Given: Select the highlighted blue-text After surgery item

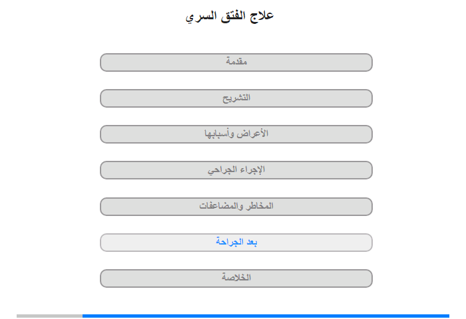Looking at the screenshot, I should coord(236,243).
